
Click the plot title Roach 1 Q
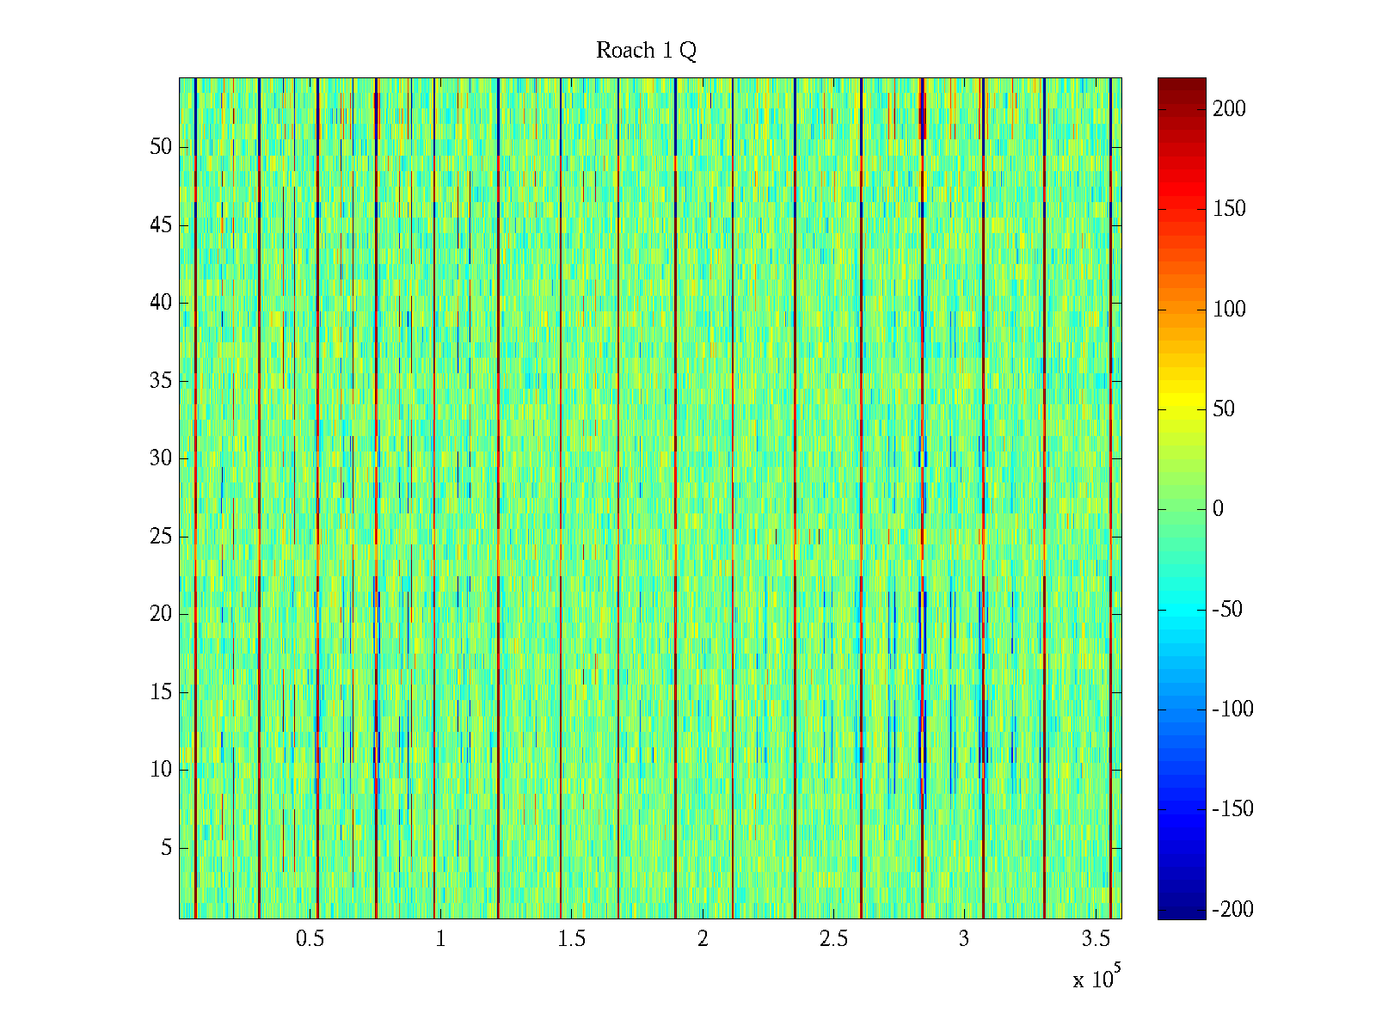click(x=646, y=51)
